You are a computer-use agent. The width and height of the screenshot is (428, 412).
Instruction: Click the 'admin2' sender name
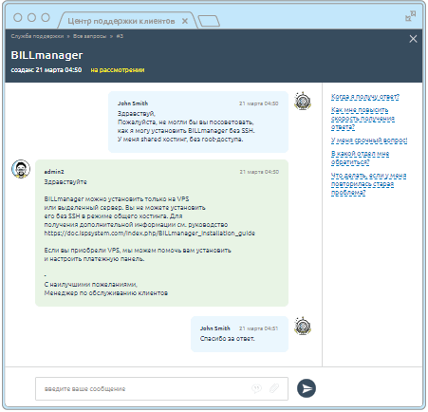(54, 172)
